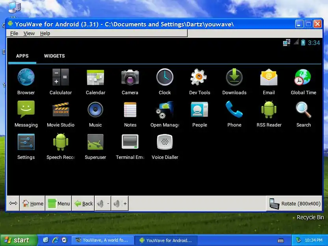328x246 pixels.
Task: Click the YouWave Menu button
Action: pyautogui.click(x=59, y=203)
